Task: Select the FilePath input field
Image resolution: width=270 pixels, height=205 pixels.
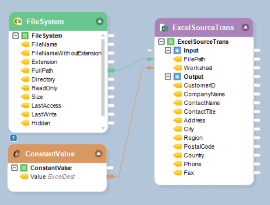Action: pos(194,59)
